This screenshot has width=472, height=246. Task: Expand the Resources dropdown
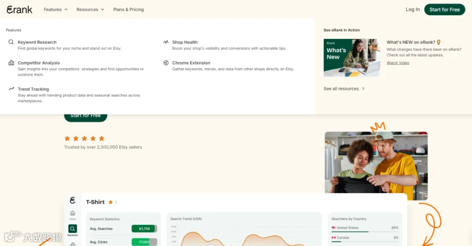point(90,9)
